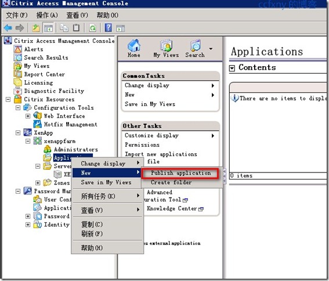Open dropdown arrow next to Search
Viewport: 329px width, 281px height.
click(x=211, y=49)
